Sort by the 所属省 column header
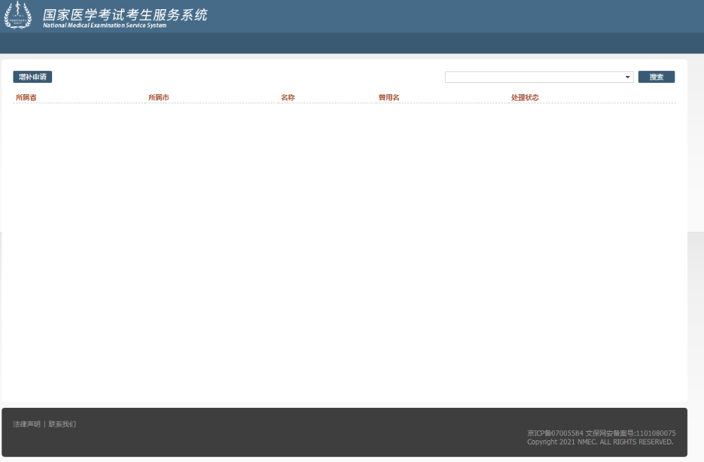 27,97
